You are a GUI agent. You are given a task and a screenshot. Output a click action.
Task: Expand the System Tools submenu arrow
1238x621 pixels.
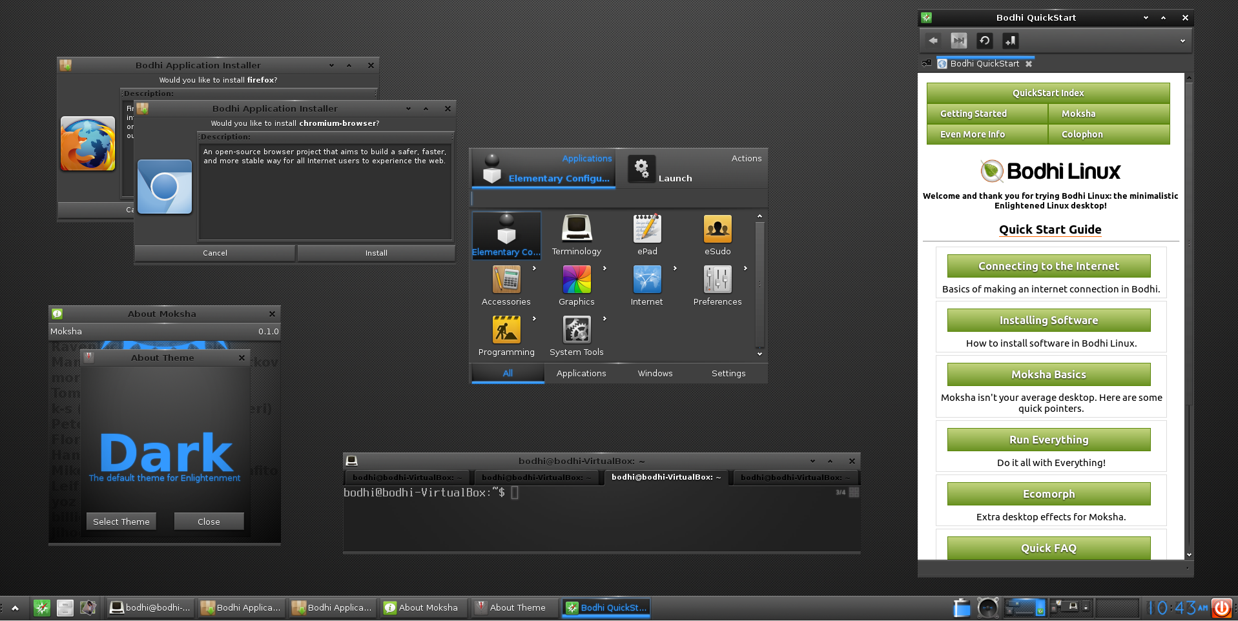604,318
